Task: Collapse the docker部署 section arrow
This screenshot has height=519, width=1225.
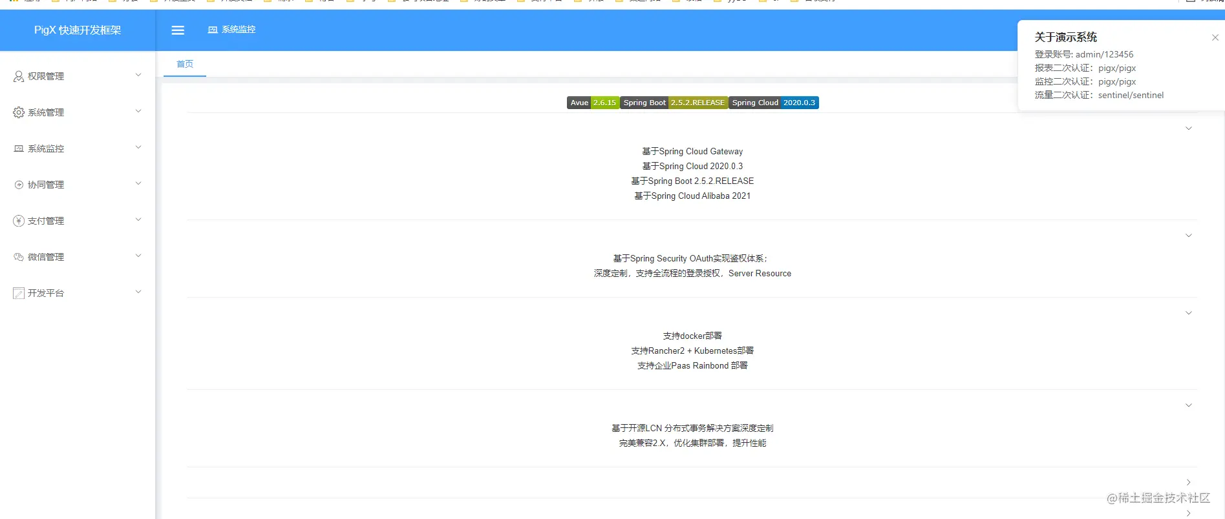Action: [1188, 313]
